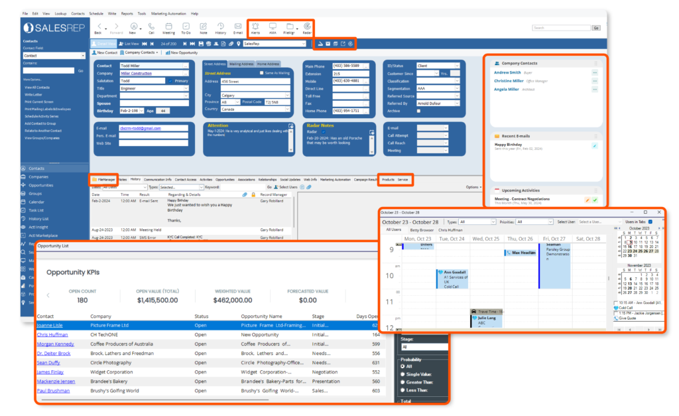Toggle the Primary checkbox
This screenshot has height=416, width=679.
[170, 81]
